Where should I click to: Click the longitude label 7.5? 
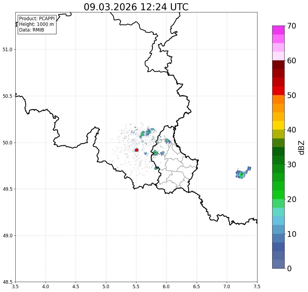(x=257, y=287)
